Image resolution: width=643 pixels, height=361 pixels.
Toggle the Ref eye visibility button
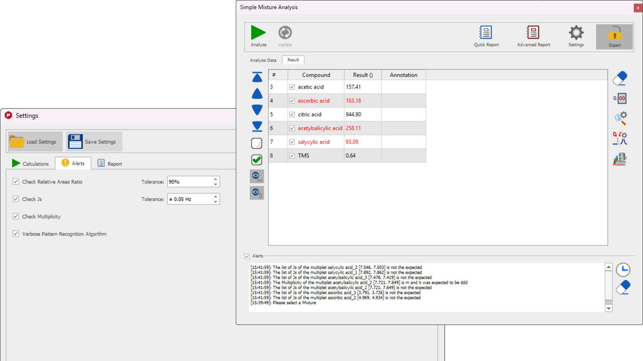pos(257,176)
